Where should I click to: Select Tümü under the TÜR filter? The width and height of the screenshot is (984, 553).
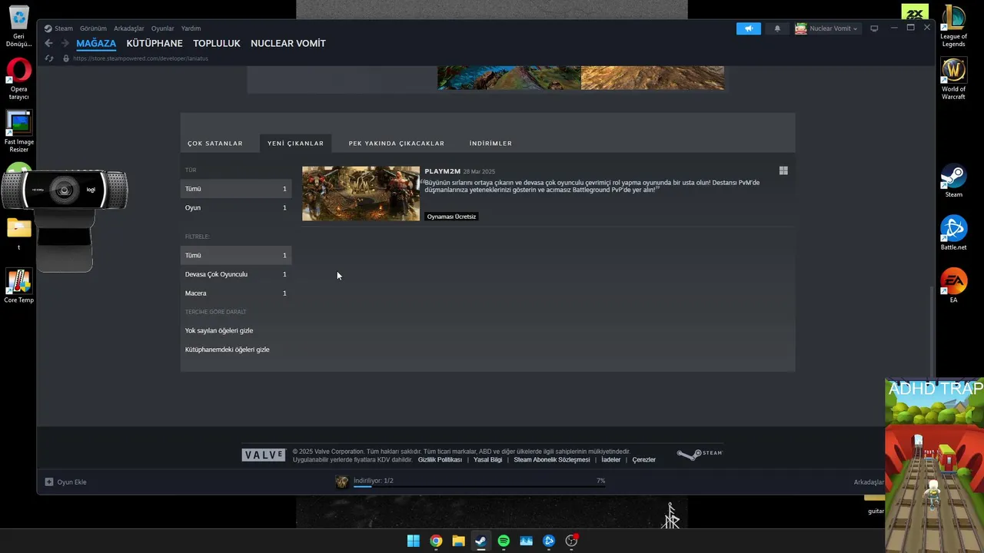tap(235, 189)
